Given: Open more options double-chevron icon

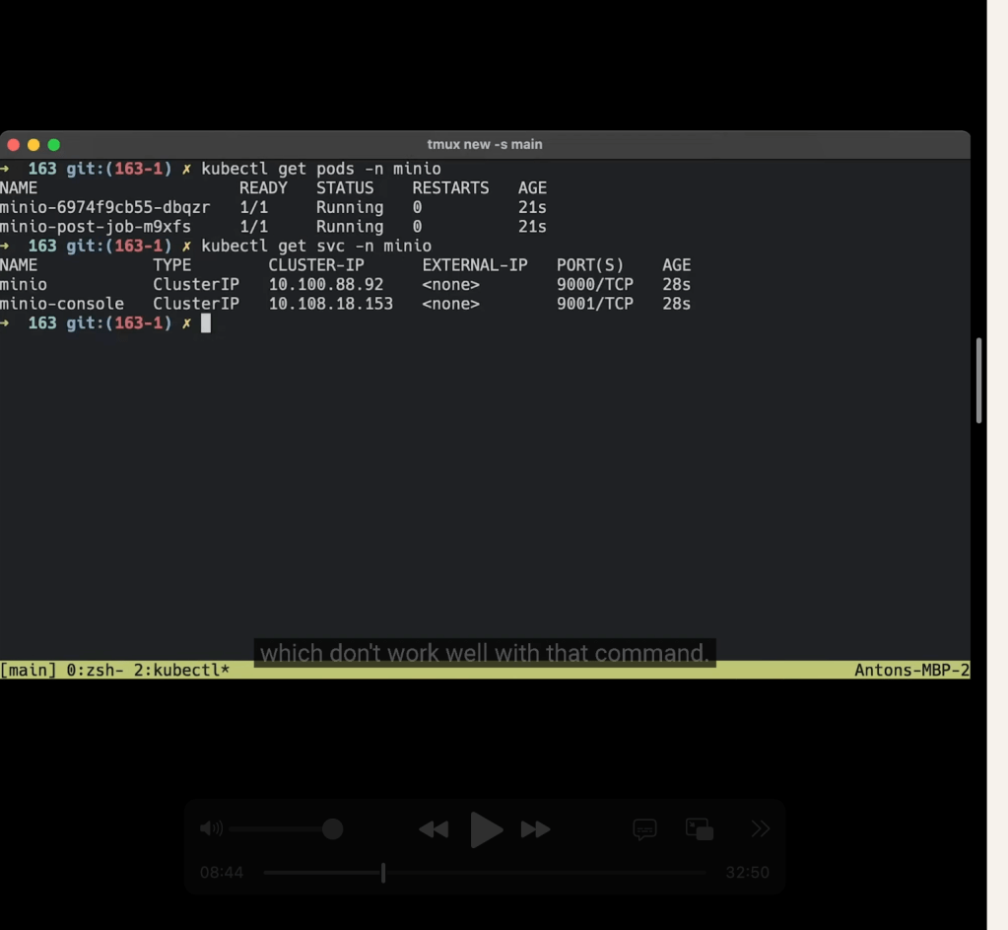Looking at the screenshot, I should tap(761, 828).
